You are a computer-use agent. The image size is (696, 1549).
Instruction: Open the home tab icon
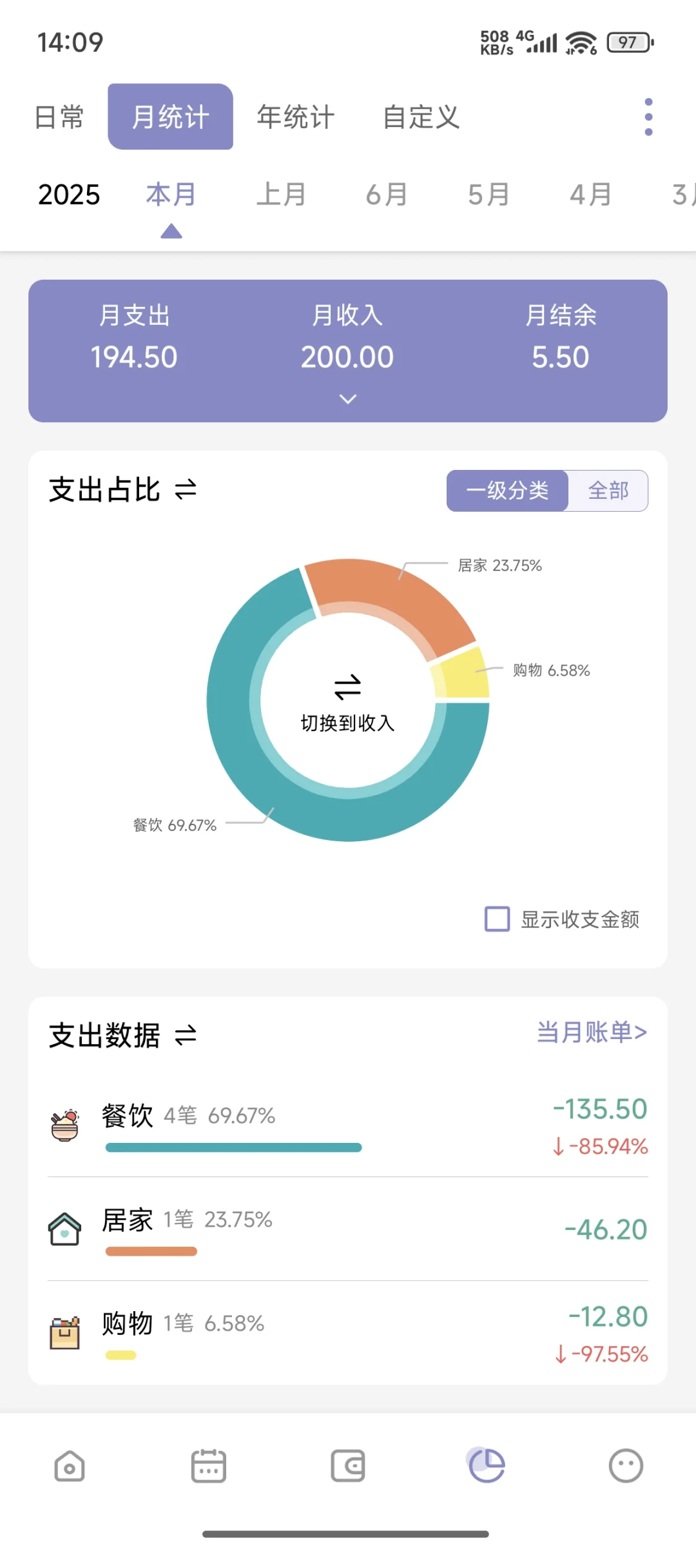[x=70, y=1466]
